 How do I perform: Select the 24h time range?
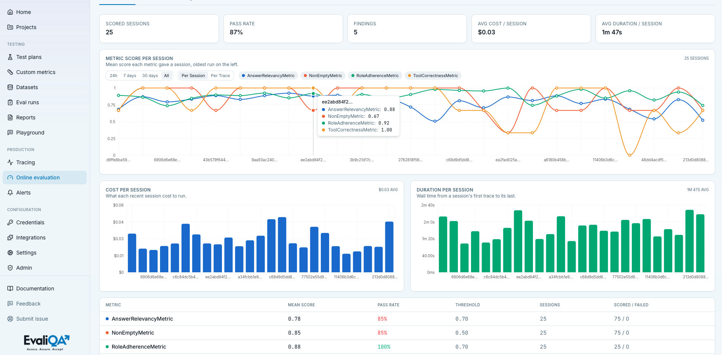pos(114,76)
